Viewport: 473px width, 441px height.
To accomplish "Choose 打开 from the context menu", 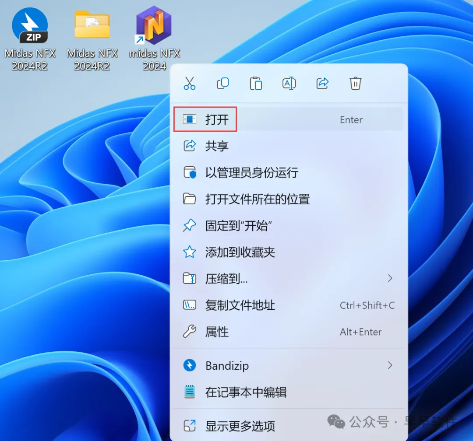I will [x=288, y=119].
